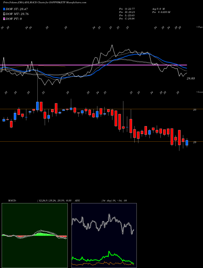Click the last blue candlestick on the chart
Screen dimensions: 203x268
pos(187,143)
